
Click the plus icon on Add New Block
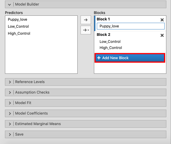pyautogui.click(x=99, y=58)
